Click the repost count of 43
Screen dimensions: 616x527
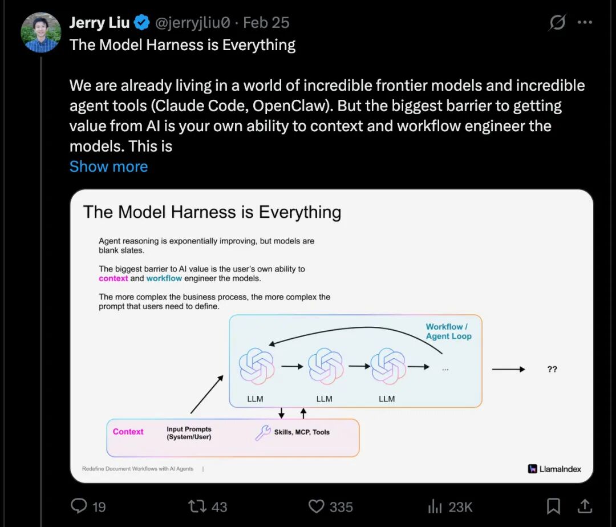click(x=218, y=506)
